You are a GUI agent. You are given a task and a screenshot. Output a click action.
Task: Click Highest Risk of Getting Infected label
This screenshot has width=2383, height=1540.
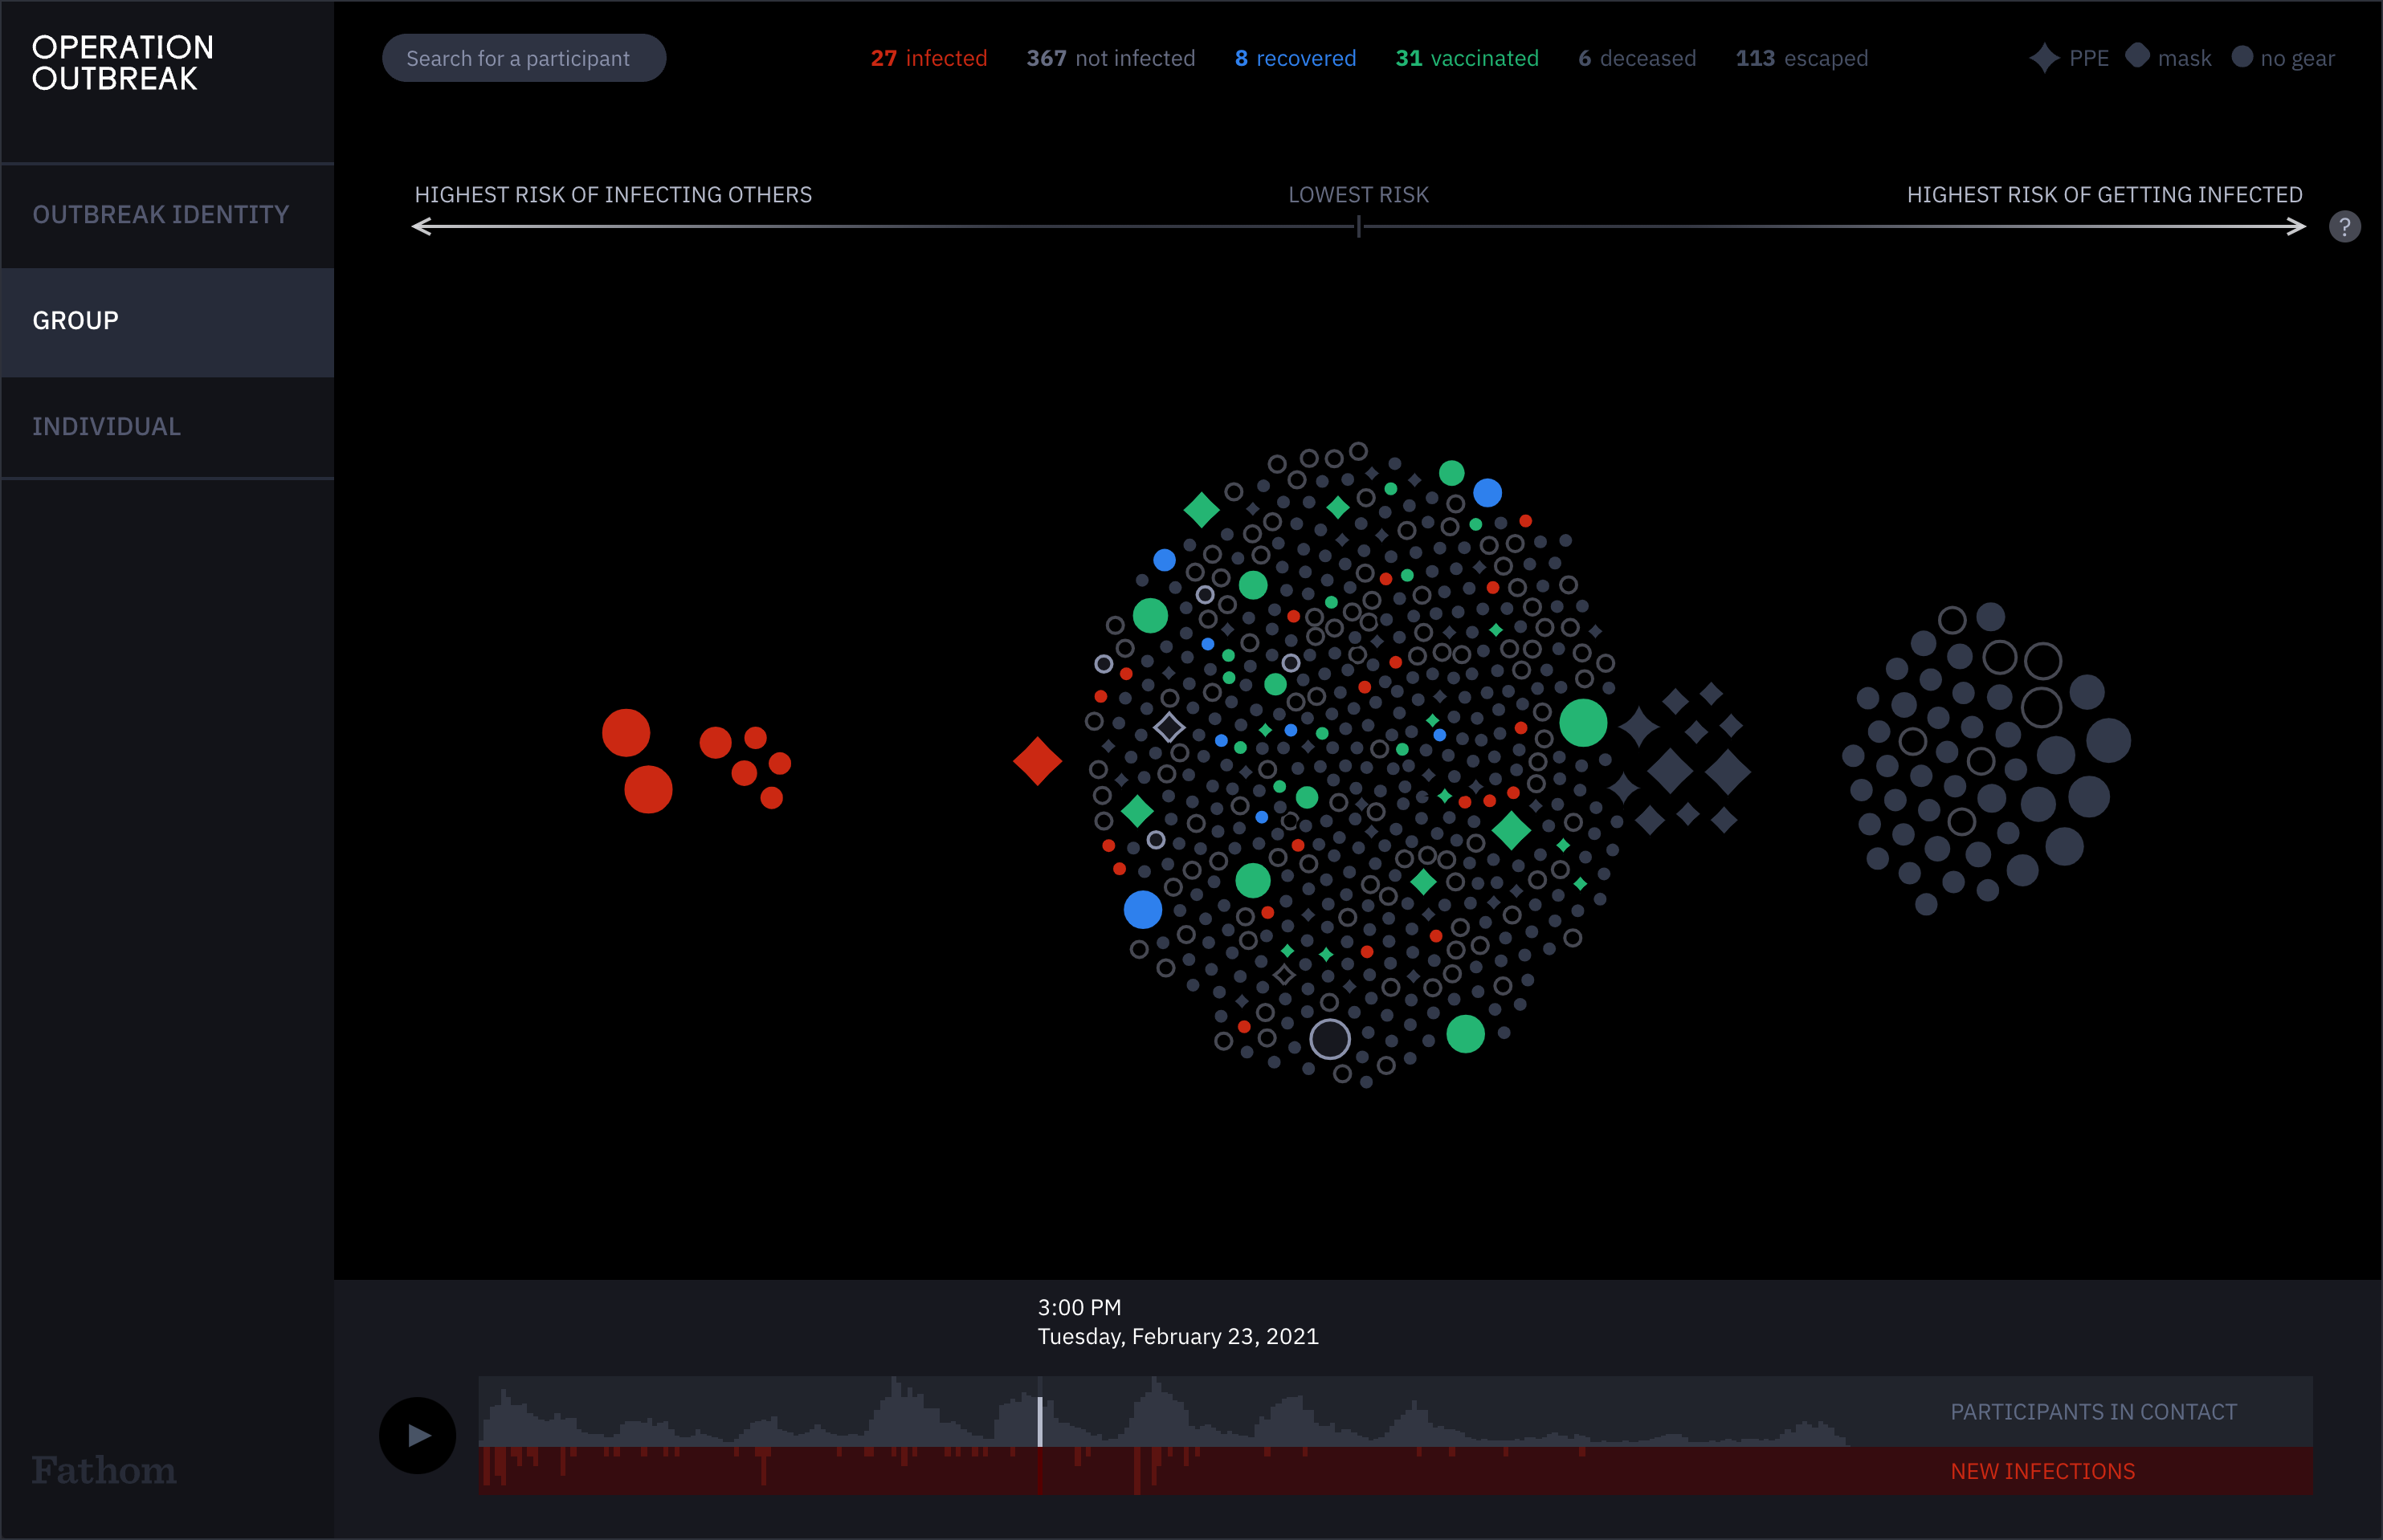2104,194
